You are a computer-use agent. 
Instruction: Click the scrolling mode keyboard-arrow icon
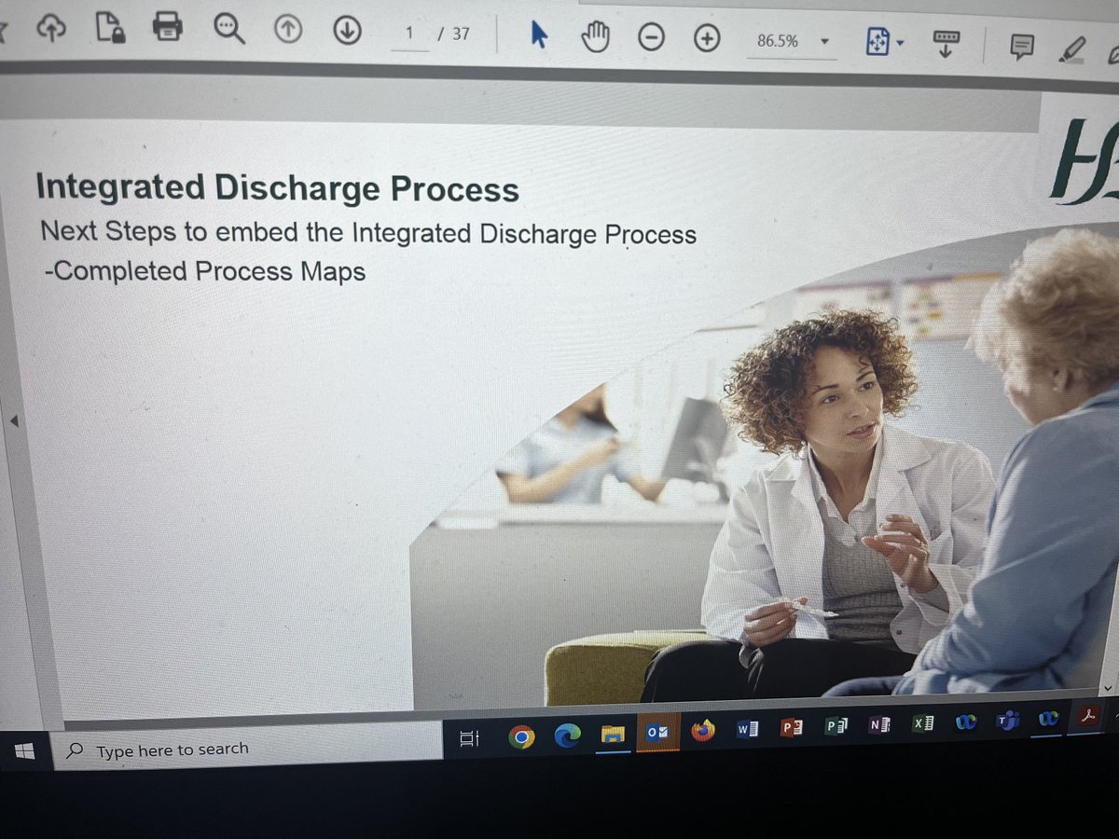pos(946,44)
